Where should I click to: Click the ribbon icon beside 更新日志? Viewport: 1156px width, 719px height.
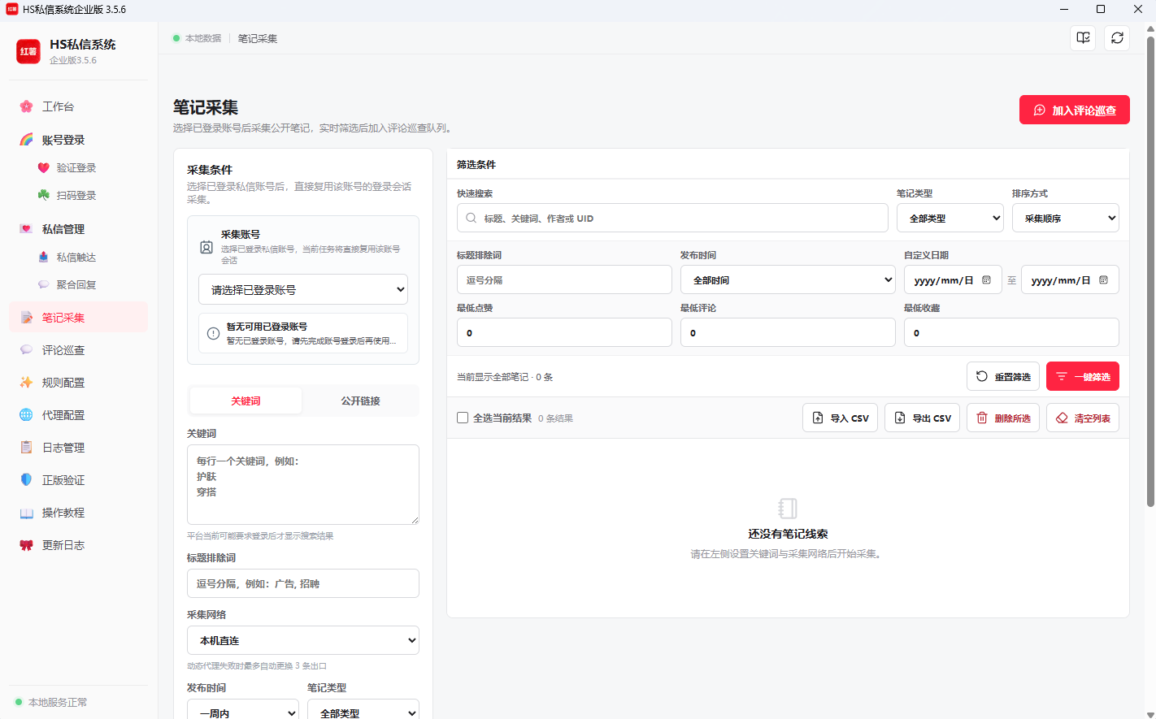click(26, 545)
